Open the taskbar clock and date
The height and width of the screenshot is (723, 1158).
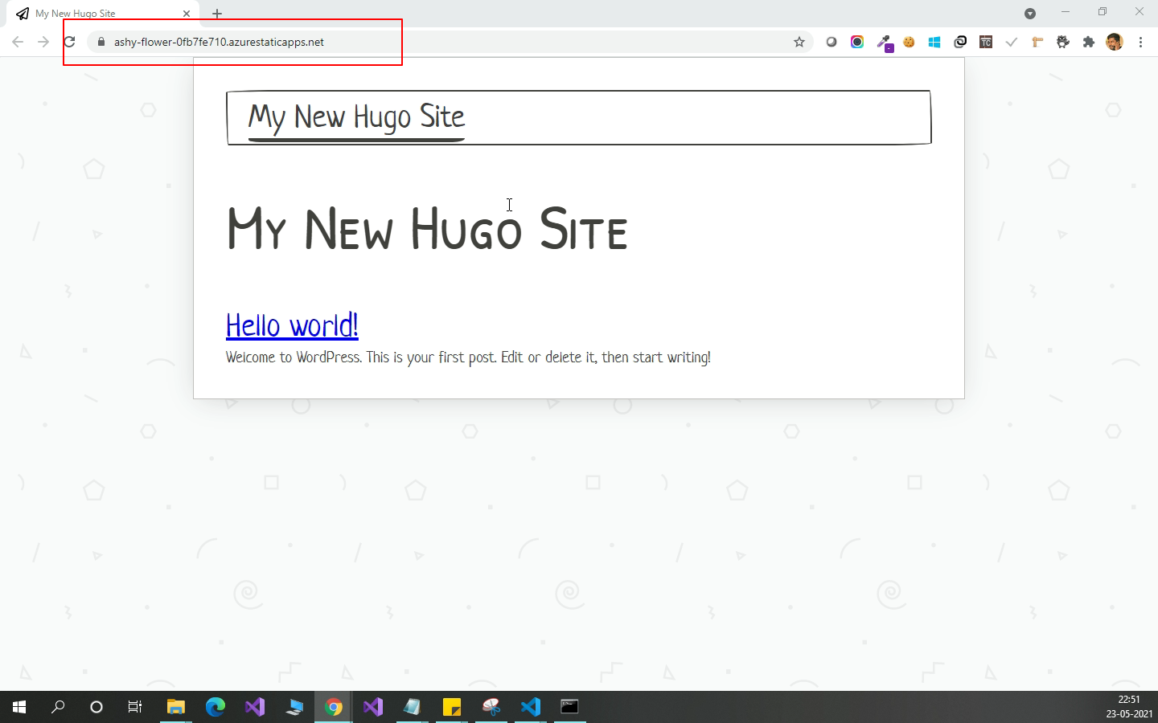[1129, 707]
